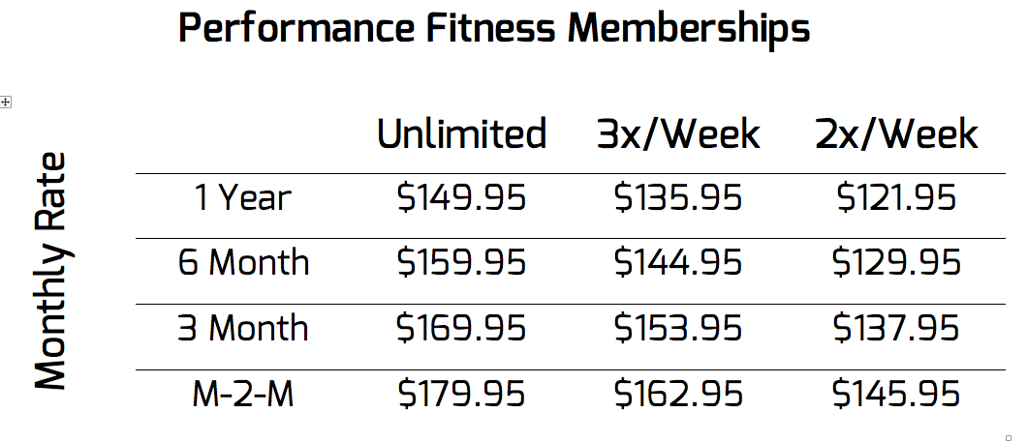The image size is (1027, 442).
Task: Click the 3 Month row label
Action: pos(243,328)
